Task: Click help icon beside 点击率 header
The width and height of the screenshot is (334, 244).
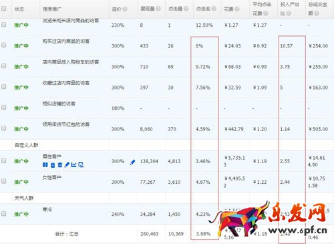Action: click(x=214, y=9)
